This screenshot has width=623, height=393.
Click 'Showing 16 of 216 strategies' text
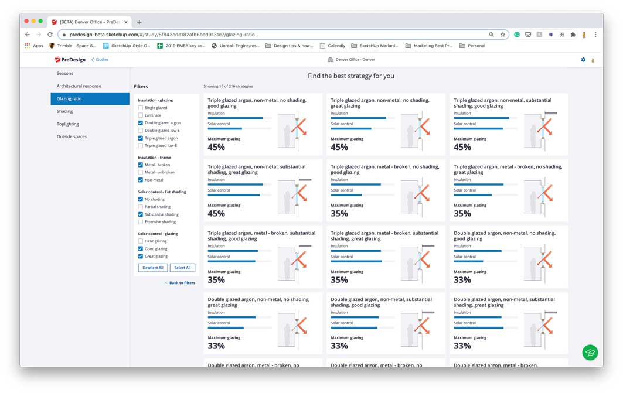pyautogui.click(x=228, y=86)
